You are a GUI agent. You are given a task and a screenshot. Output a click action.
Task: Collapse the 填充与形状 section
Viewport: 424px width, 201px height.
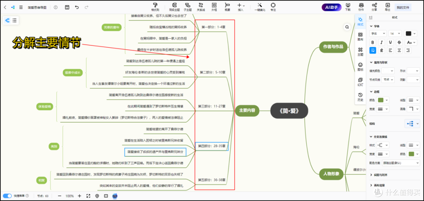[x=371, y=63]
